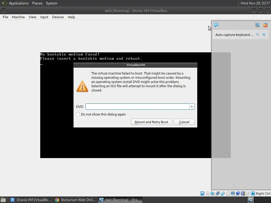271x203 pixels.
Task: Click the notification order arrow icon
Action: [257, 25]
